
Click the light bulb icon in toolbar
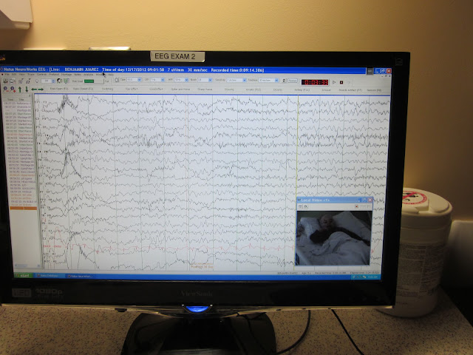37,81
